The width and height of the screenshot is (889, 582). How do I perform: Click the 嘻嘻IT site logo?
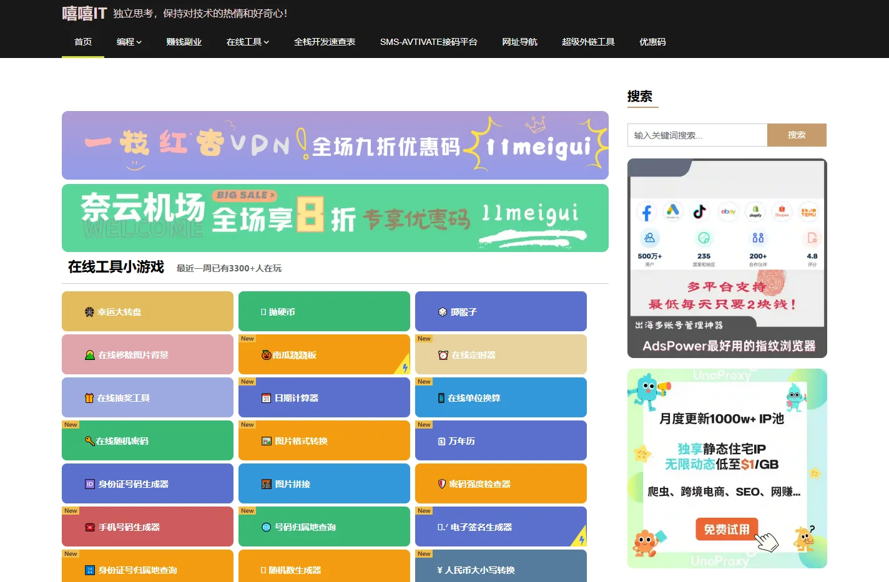(84, 13)
